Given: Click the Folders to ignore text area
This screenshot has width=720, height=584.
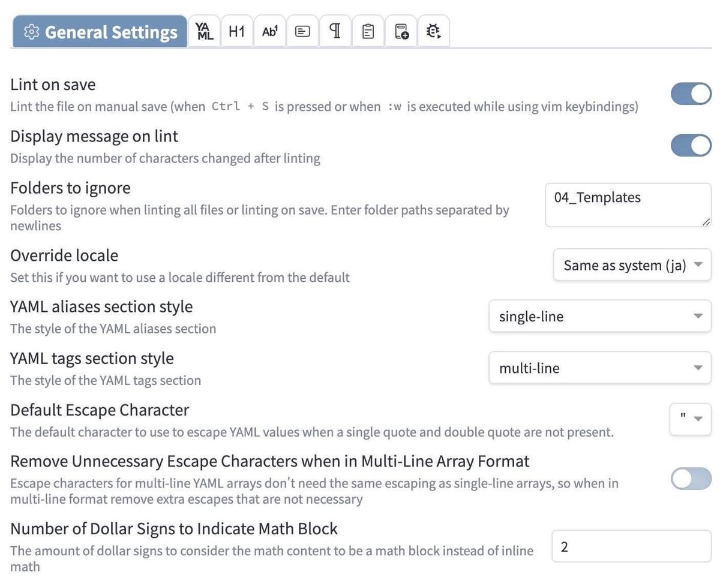Looking at the screenshot, I should click(628, 205).
